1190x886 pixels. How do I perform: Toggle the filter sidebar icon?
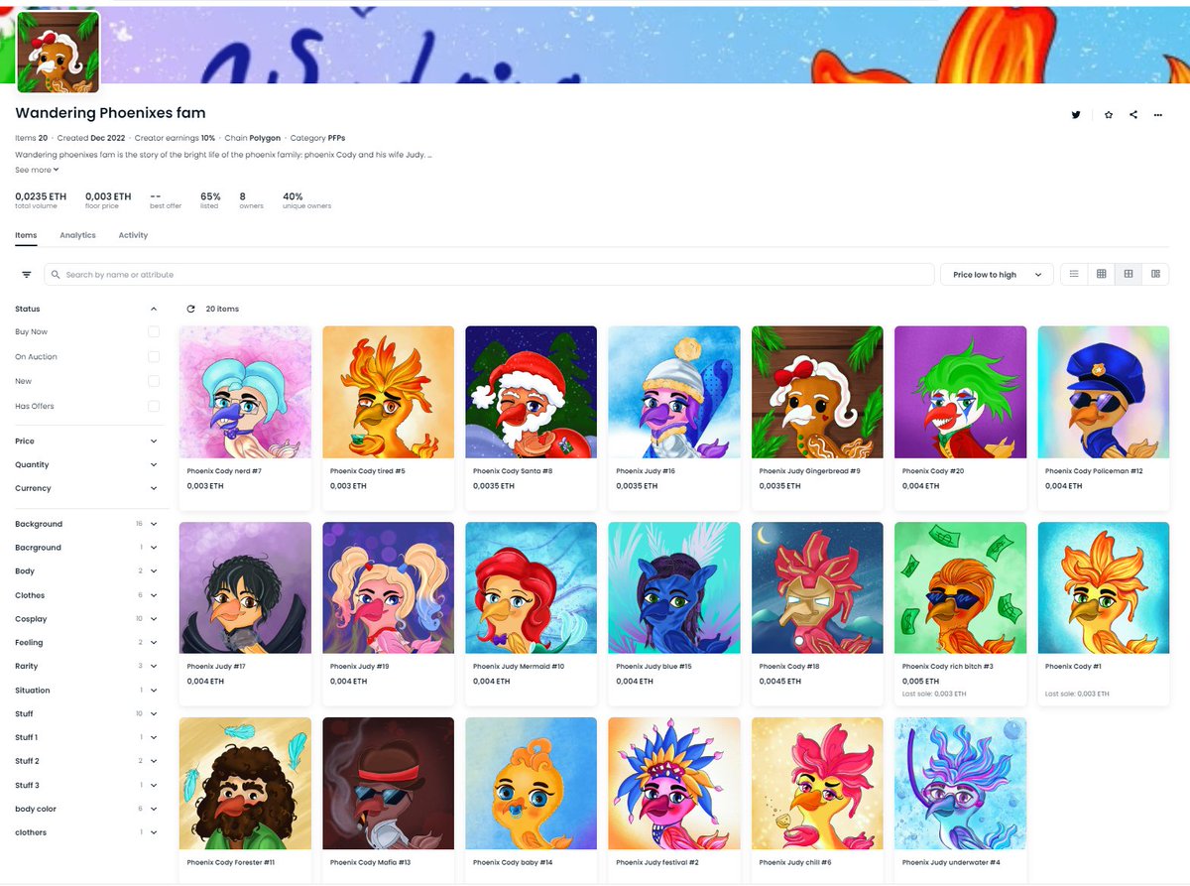pos(27,275)
